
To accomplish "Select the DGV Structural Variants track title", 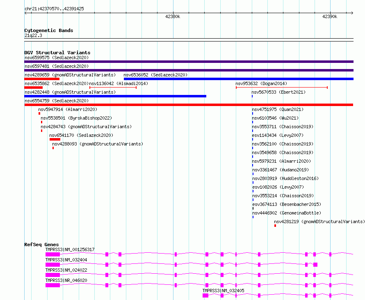I will coord(57,53).
